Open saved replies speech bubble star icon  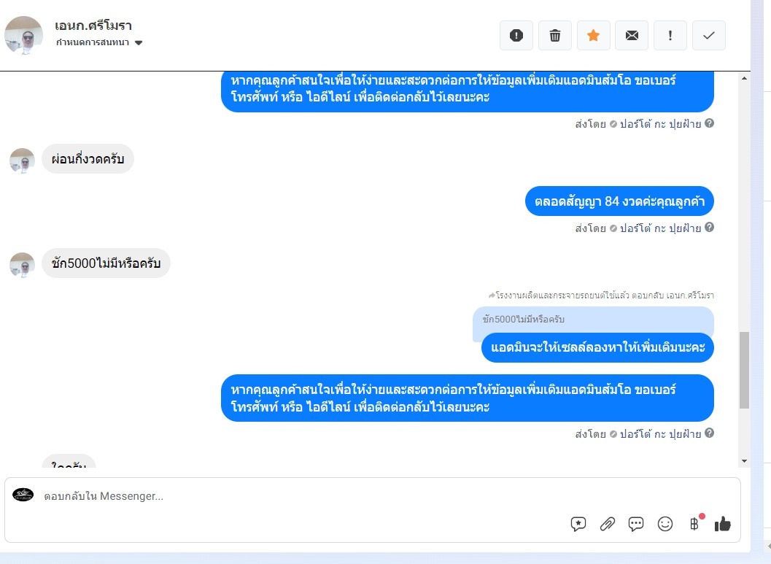pyautogui.click(x=578, y=524)
